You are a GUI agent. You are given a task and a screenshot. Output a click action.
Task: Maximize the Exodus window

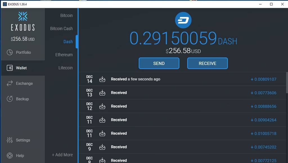(x=271, y=4)
